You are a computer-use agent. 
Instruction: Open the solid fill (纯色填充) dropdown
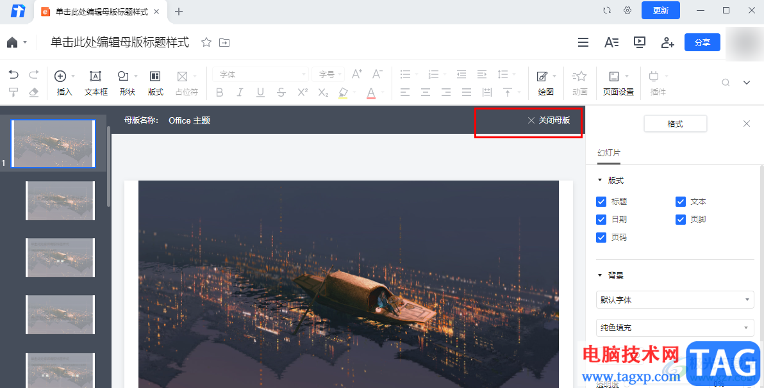point(675,328)
